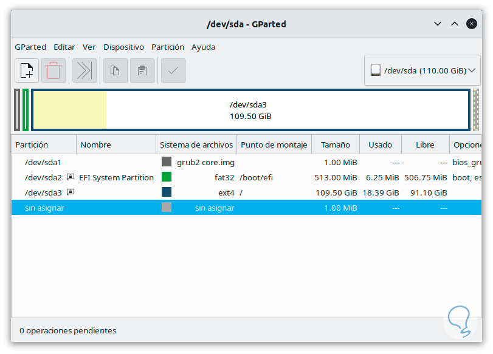Click the Paste partition clipboard icon
Screen dimensions: 493x354
(x=142, y=70)
